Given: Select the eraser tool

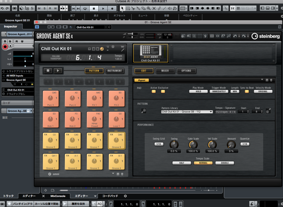Looking at the screenshot, I should click(x=143, y=8).
